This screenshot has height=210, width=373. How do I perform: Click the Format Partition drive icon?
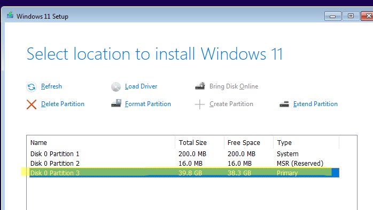pos(116,103)
